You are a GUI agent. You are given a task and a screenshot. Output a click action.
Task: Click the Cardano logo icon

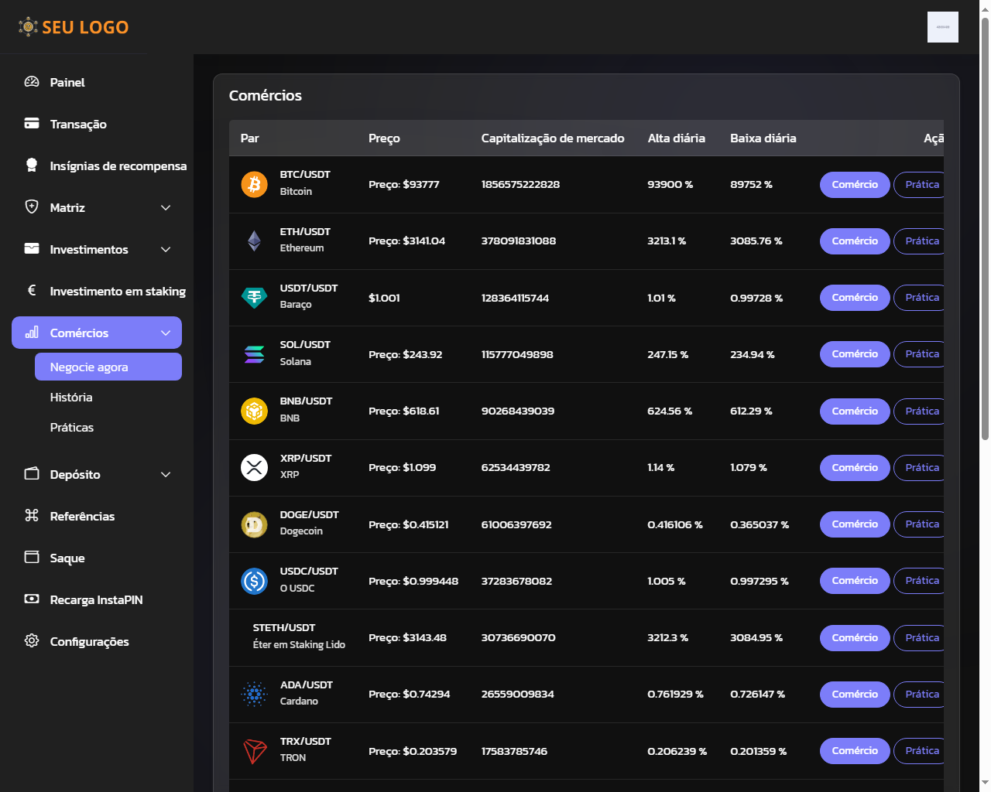click(x=254, y=694)
